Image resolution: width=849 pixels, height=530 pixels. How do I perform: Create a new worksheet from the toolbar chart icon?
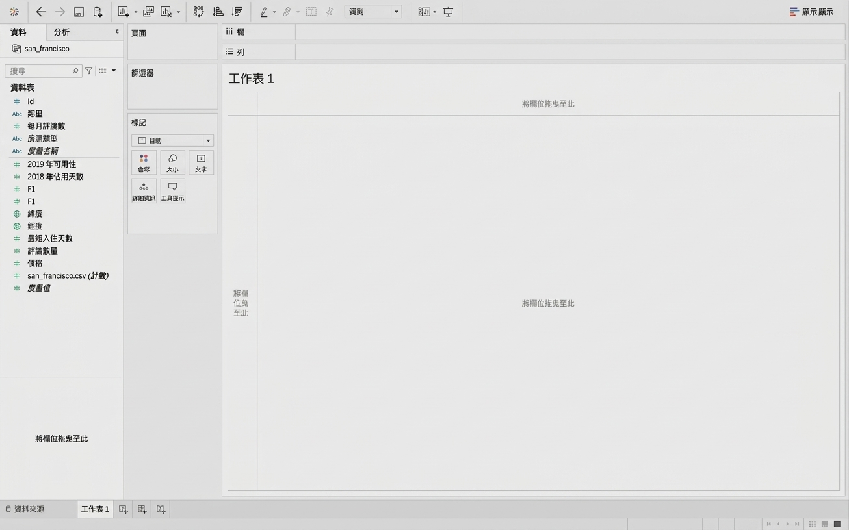[124, 12]
